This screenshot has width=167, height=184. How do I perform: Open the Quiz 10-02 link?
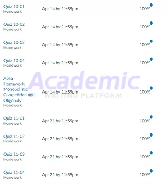coord(14,24)
